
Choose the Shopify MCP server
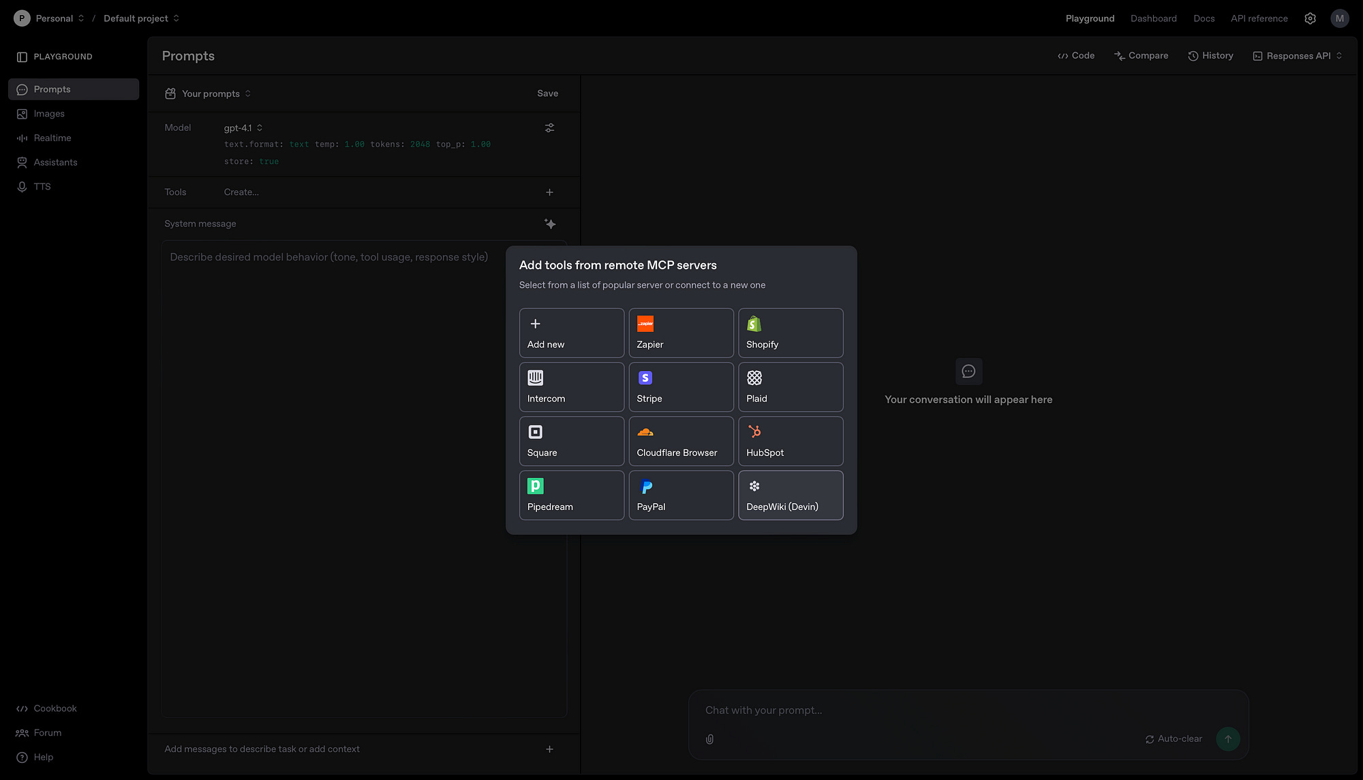[791, 333]
